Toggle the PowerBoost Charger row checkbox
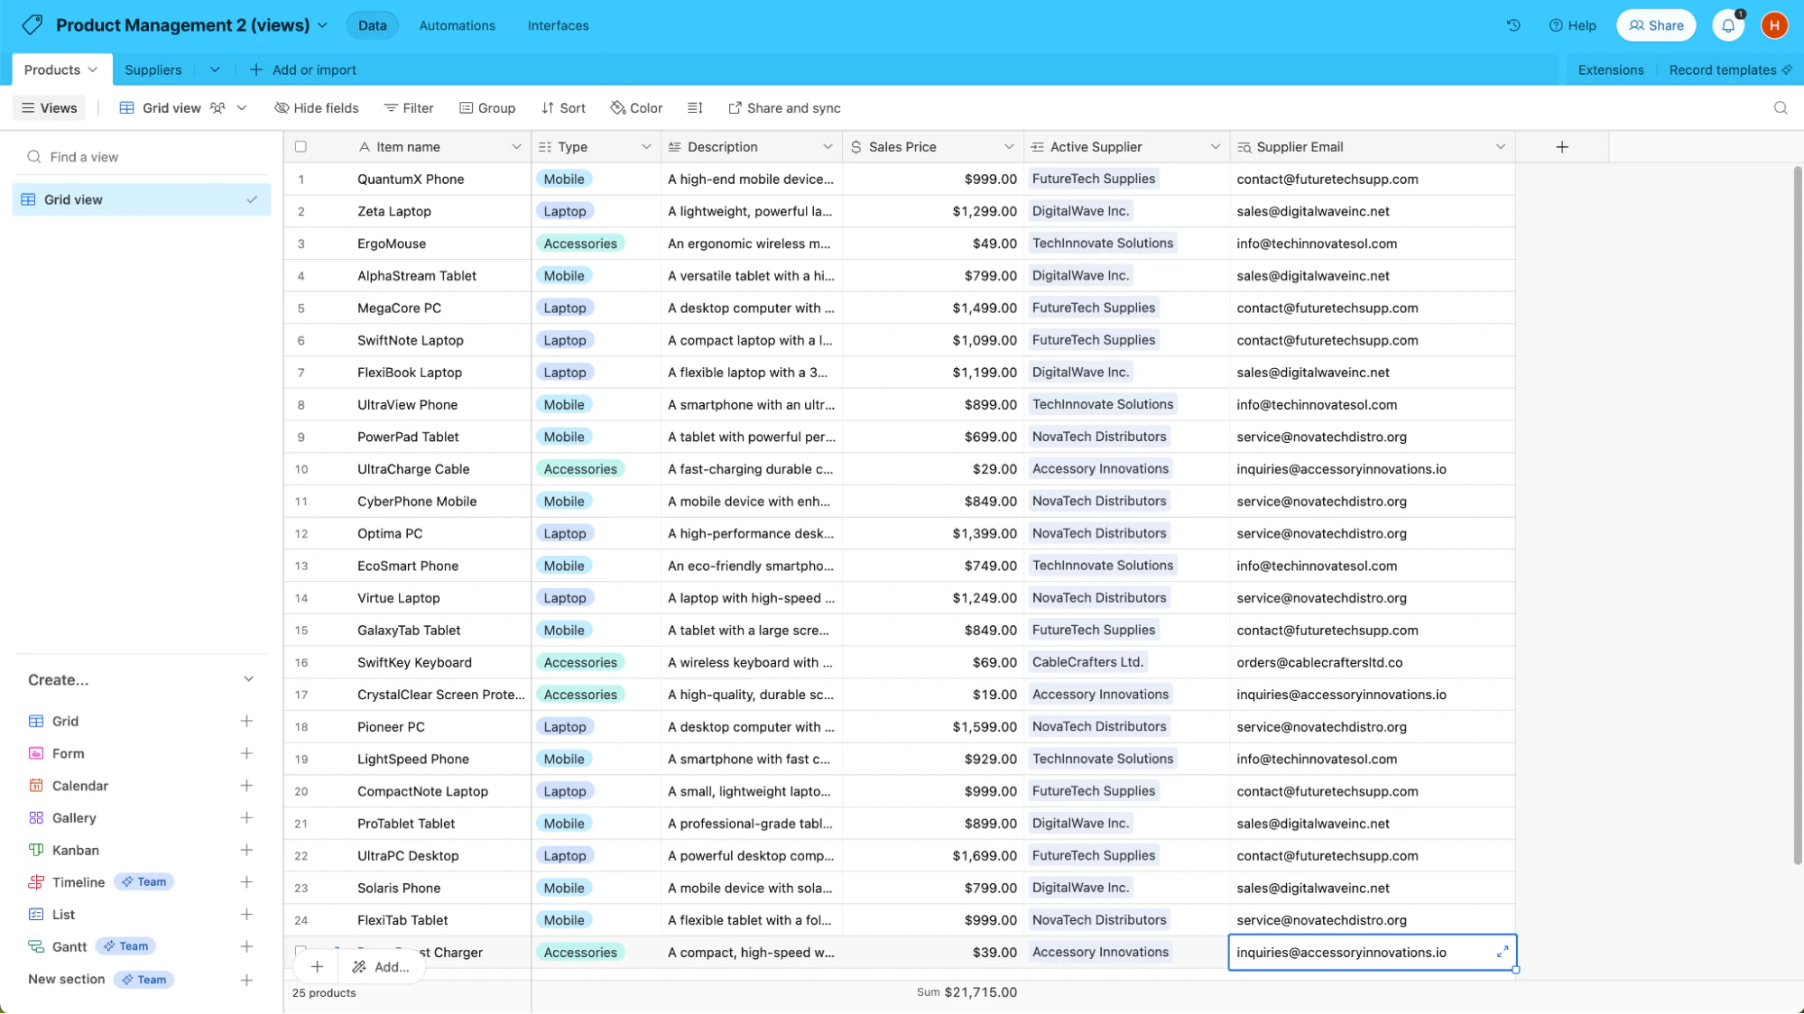Screen dimensions: 1804x1014 pyautogui.click(x=301, y=951)
